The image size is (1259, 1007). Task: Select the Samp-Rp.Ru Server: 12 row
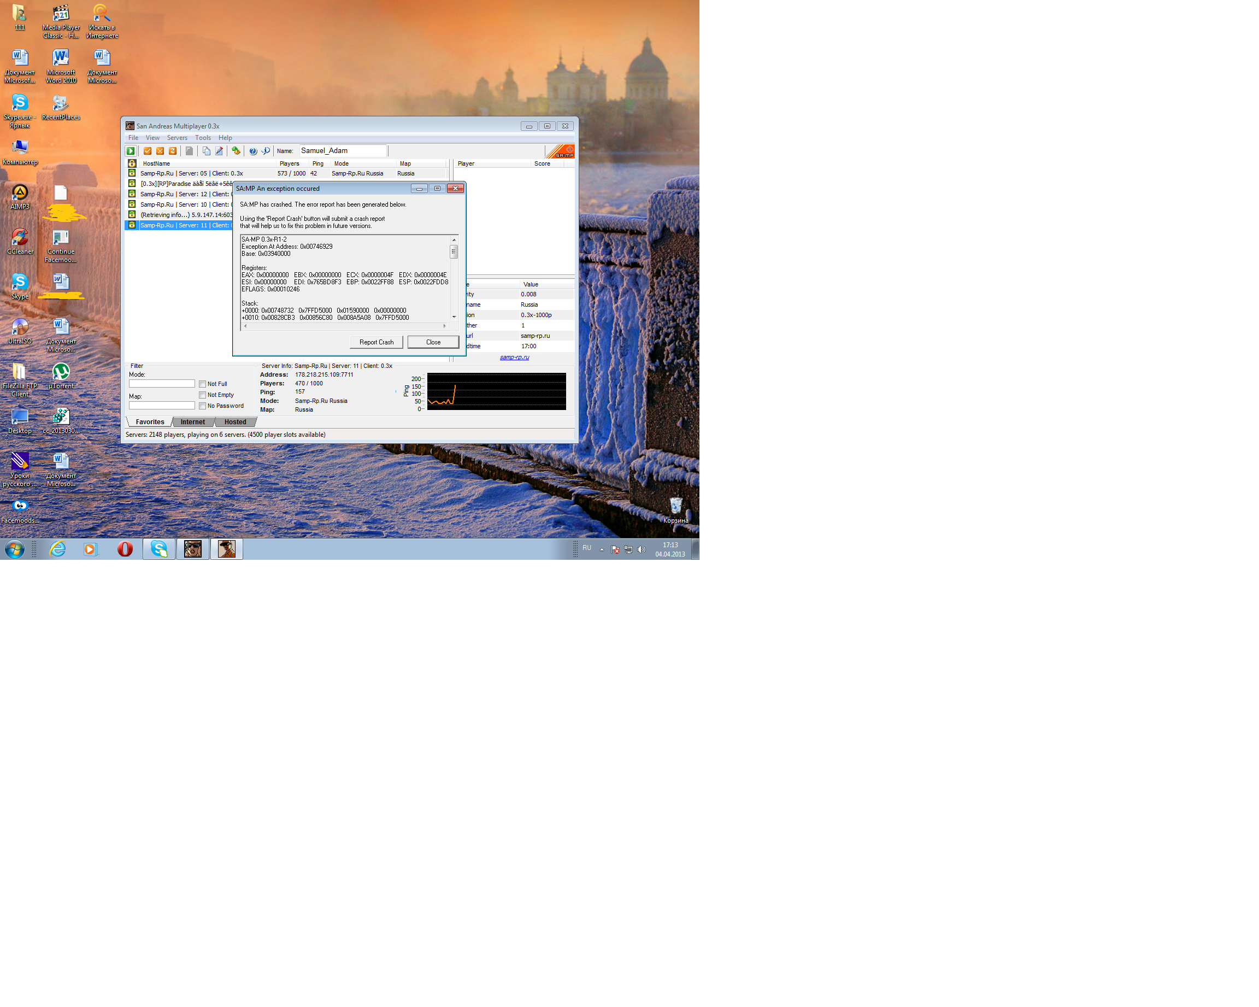click(179, 194)
